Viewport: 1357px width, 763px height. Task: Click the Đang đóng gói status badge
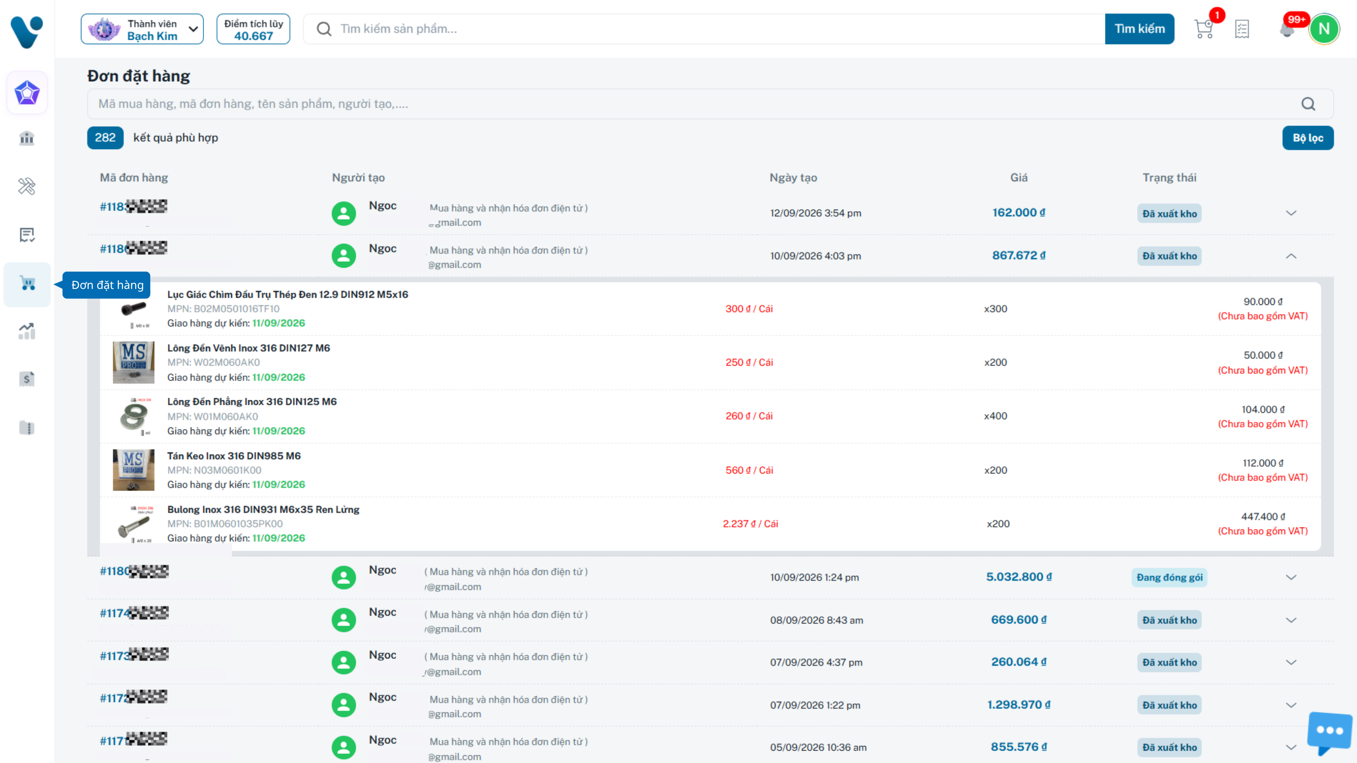click(x=1169, y=577)
